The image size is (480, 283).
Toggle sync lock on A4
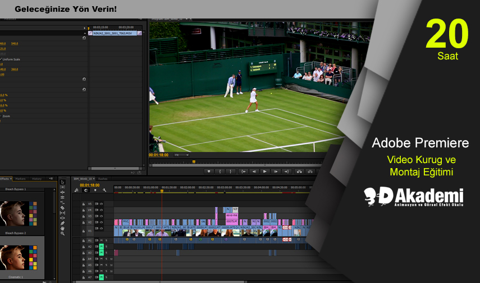tap(97, 259)
